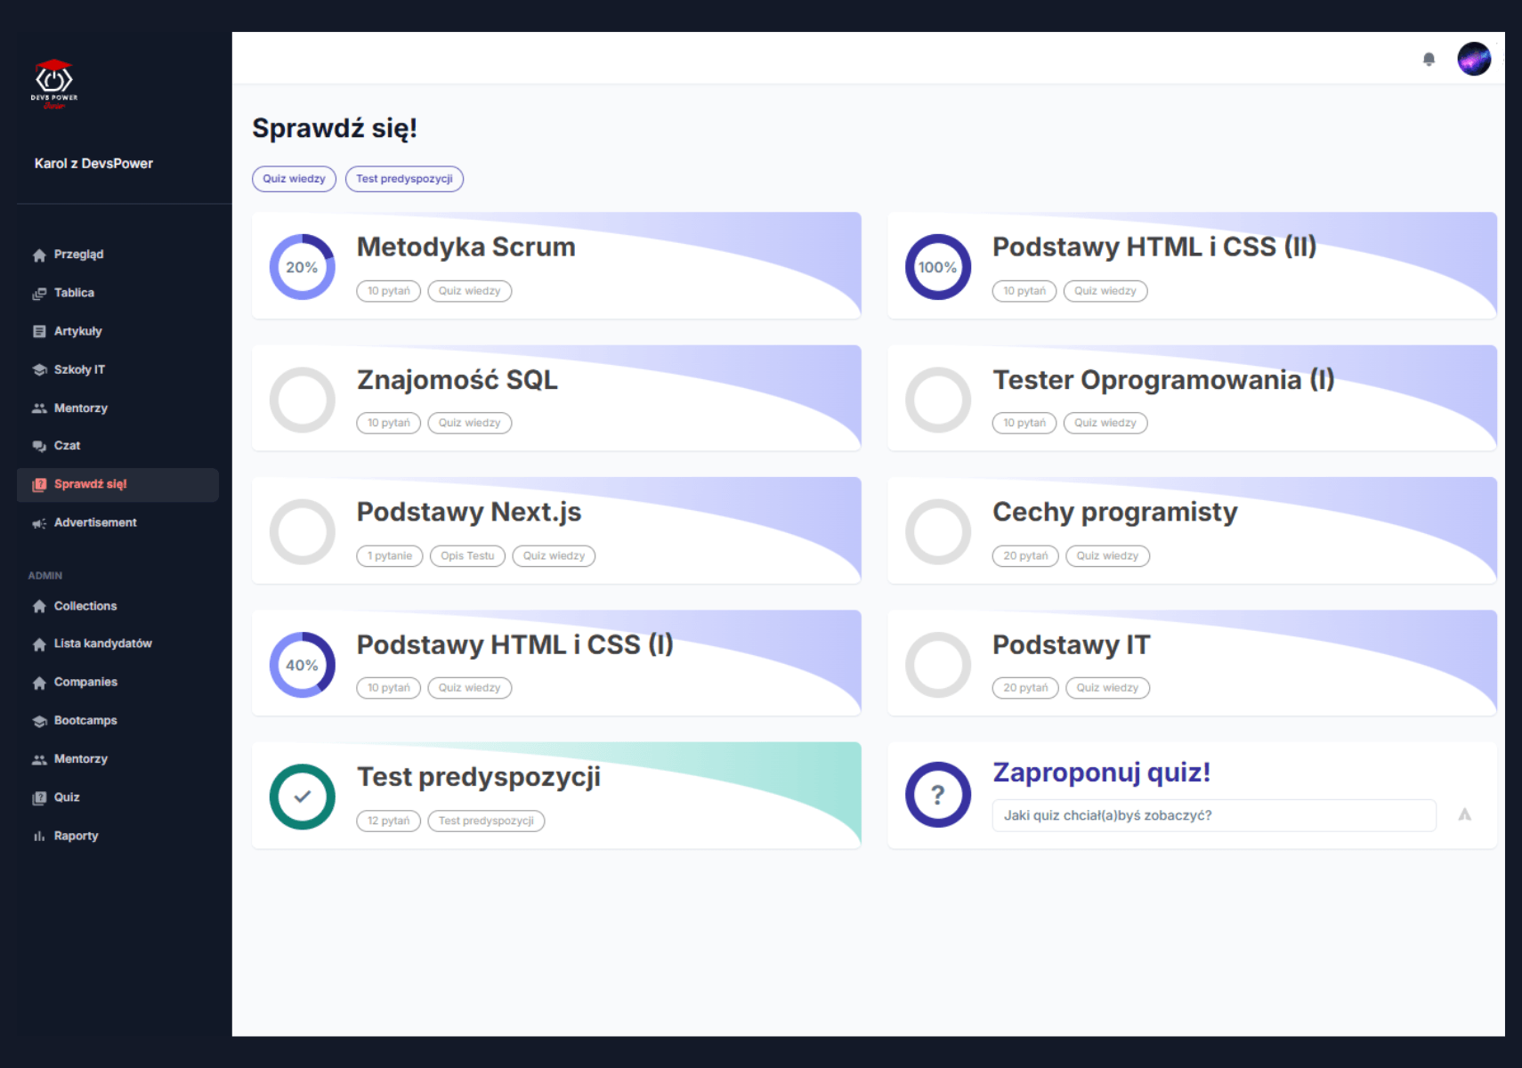
Task: Click the Advertisement megaphone icon
Action: pyautogui.click(x=39, y=523)
